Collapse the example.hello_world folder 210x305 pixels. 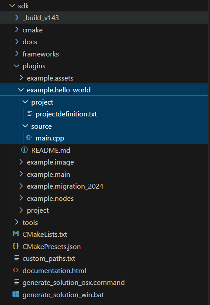21,90
